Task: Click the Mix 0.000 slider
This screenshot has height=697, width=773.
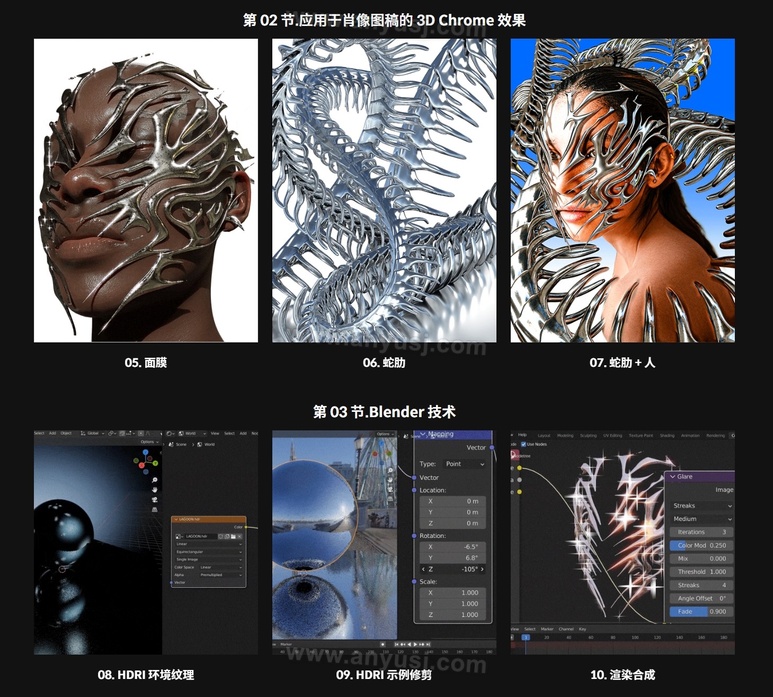Action: (x=701, y=559)
